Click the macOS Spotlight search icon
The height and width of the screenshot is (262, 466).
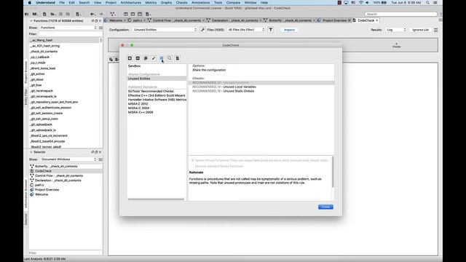pyautogui.click(x=427, y=3)
